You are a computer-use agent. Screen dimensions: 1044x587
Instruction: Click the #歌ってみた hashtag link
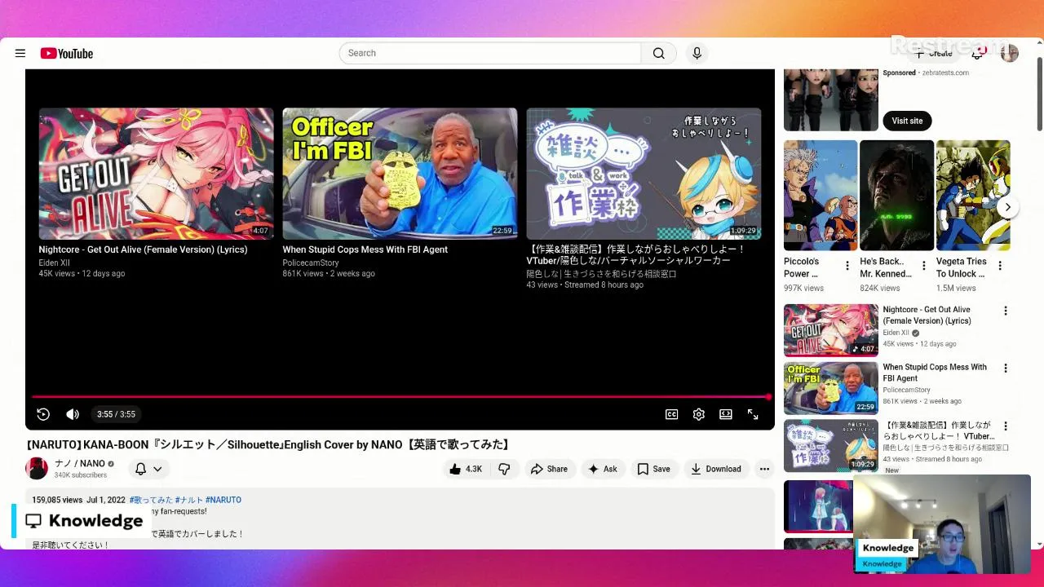coord(151,500)
